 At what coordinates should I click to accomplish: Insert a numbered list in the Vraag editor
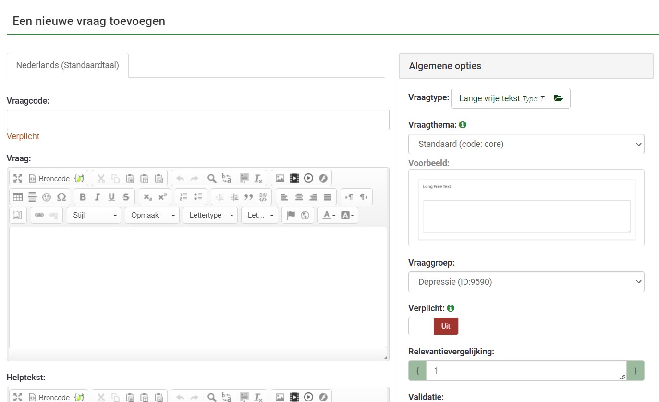[x=183, y=197]
